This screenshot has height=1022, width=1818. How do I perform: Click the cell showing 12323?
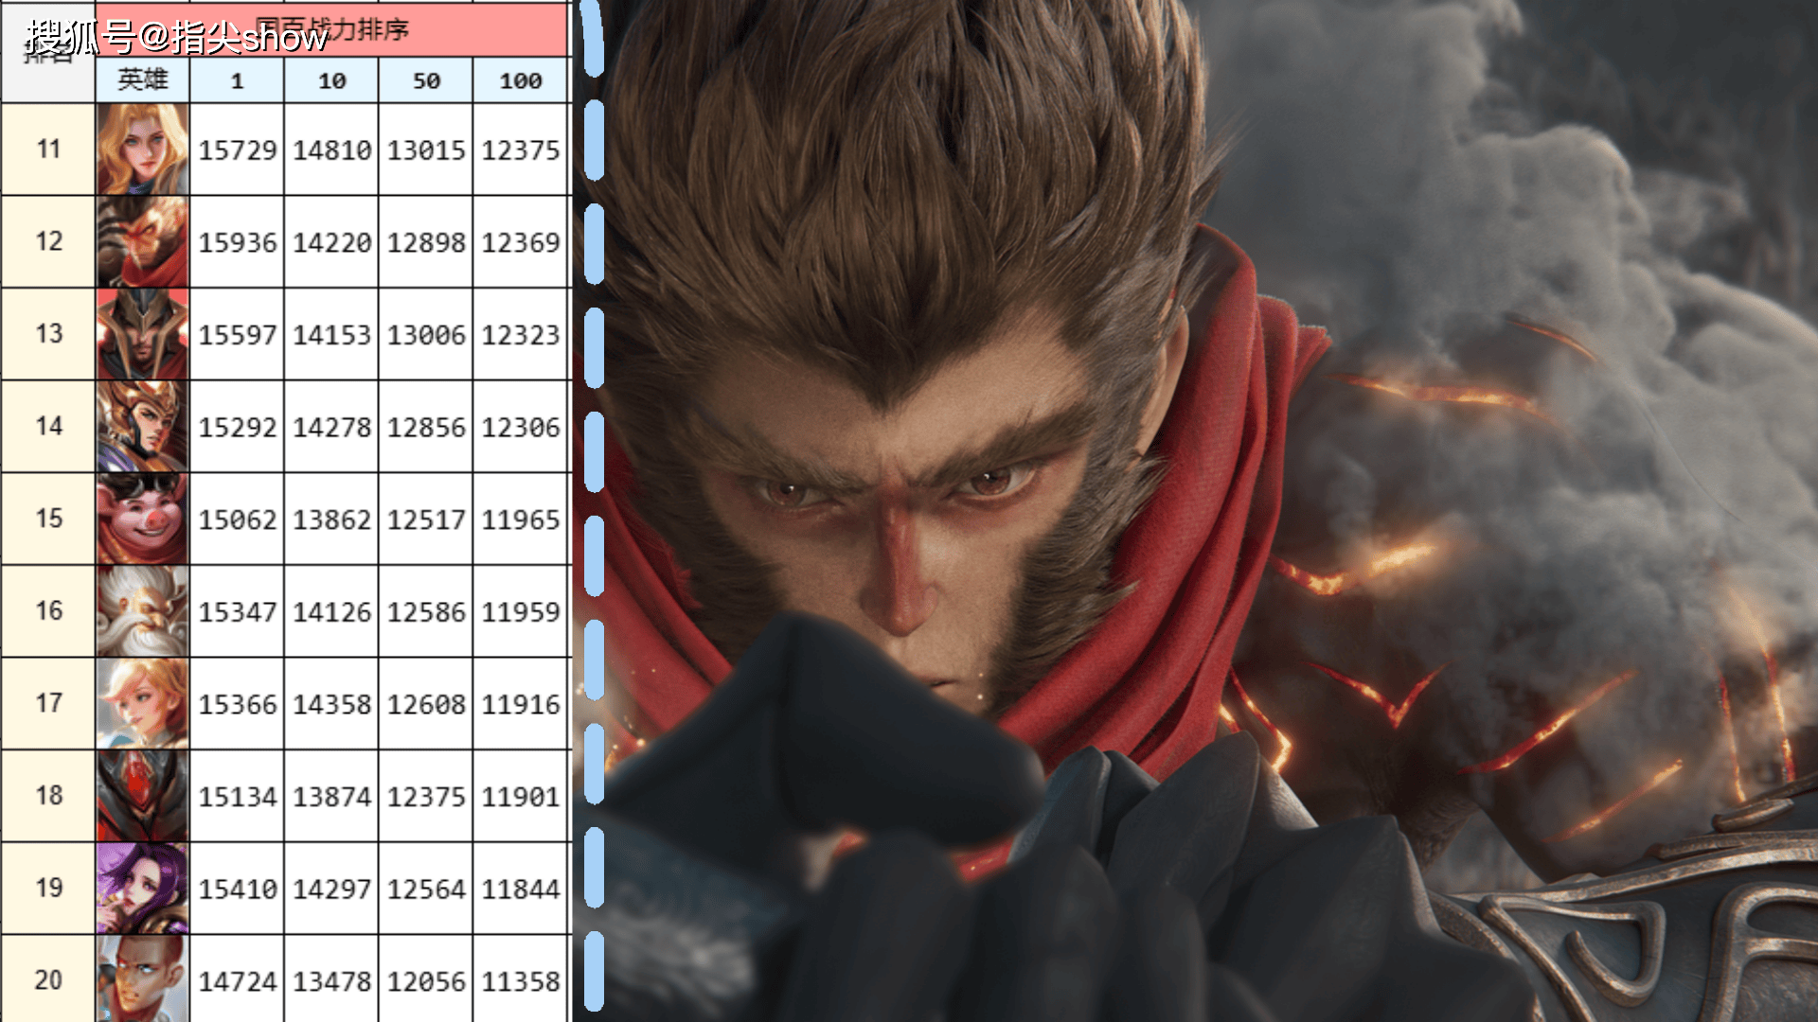click(521, 334)
